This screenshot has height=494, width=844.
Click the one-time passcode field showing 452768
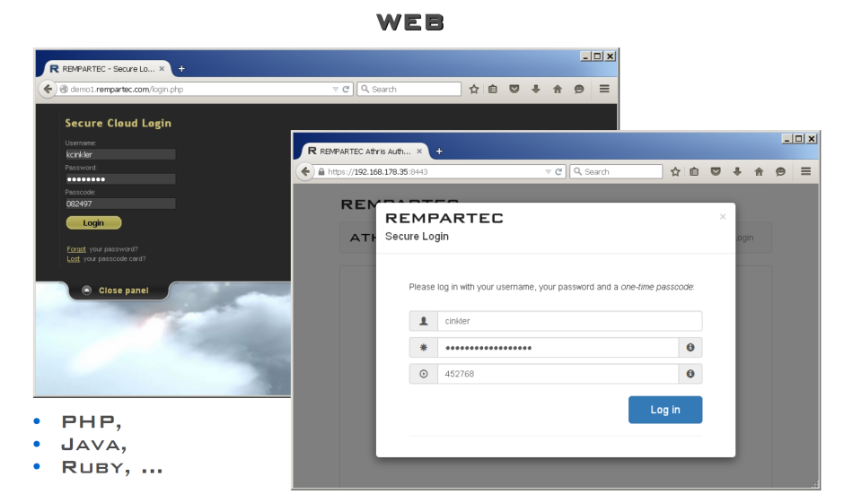[x=558, y=374]
